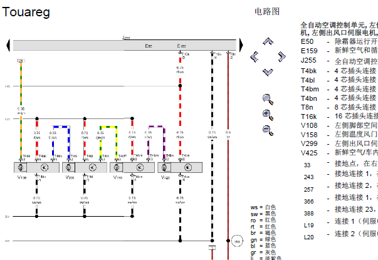The height and width of the screenshot is (260, 378).
Task: Select the V108 legend entry
Action: pos(339,125)
